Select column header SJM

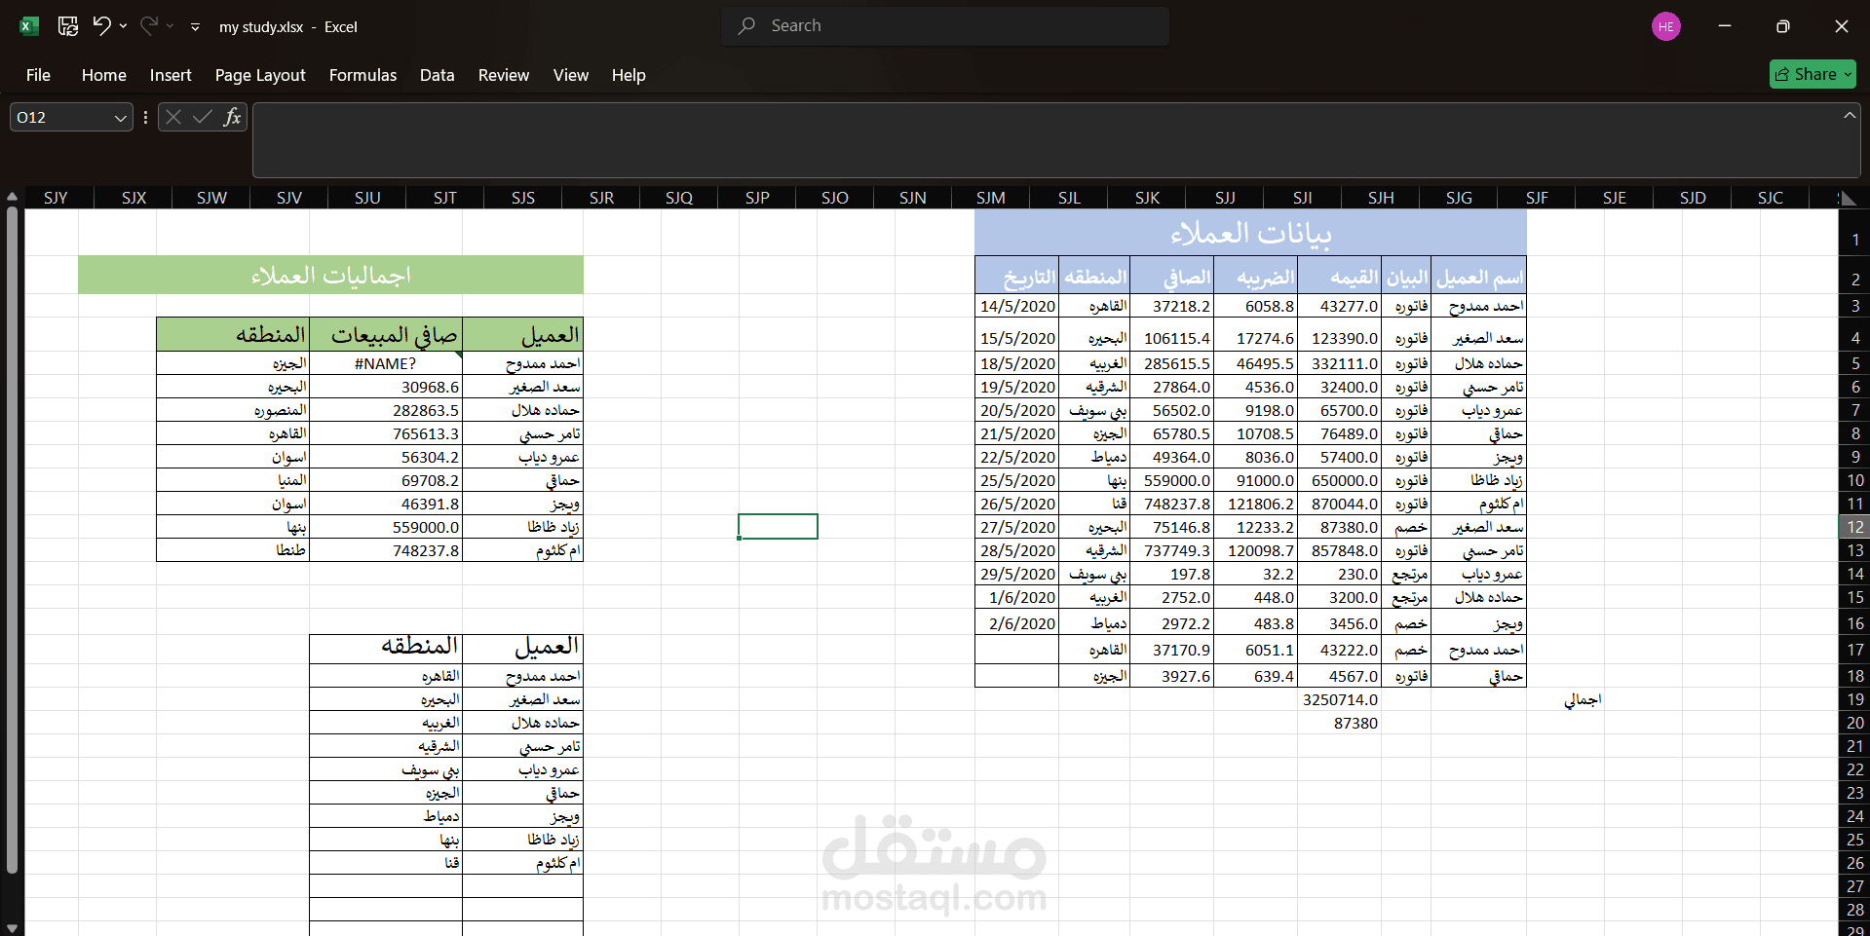click(x=991, y=198)
